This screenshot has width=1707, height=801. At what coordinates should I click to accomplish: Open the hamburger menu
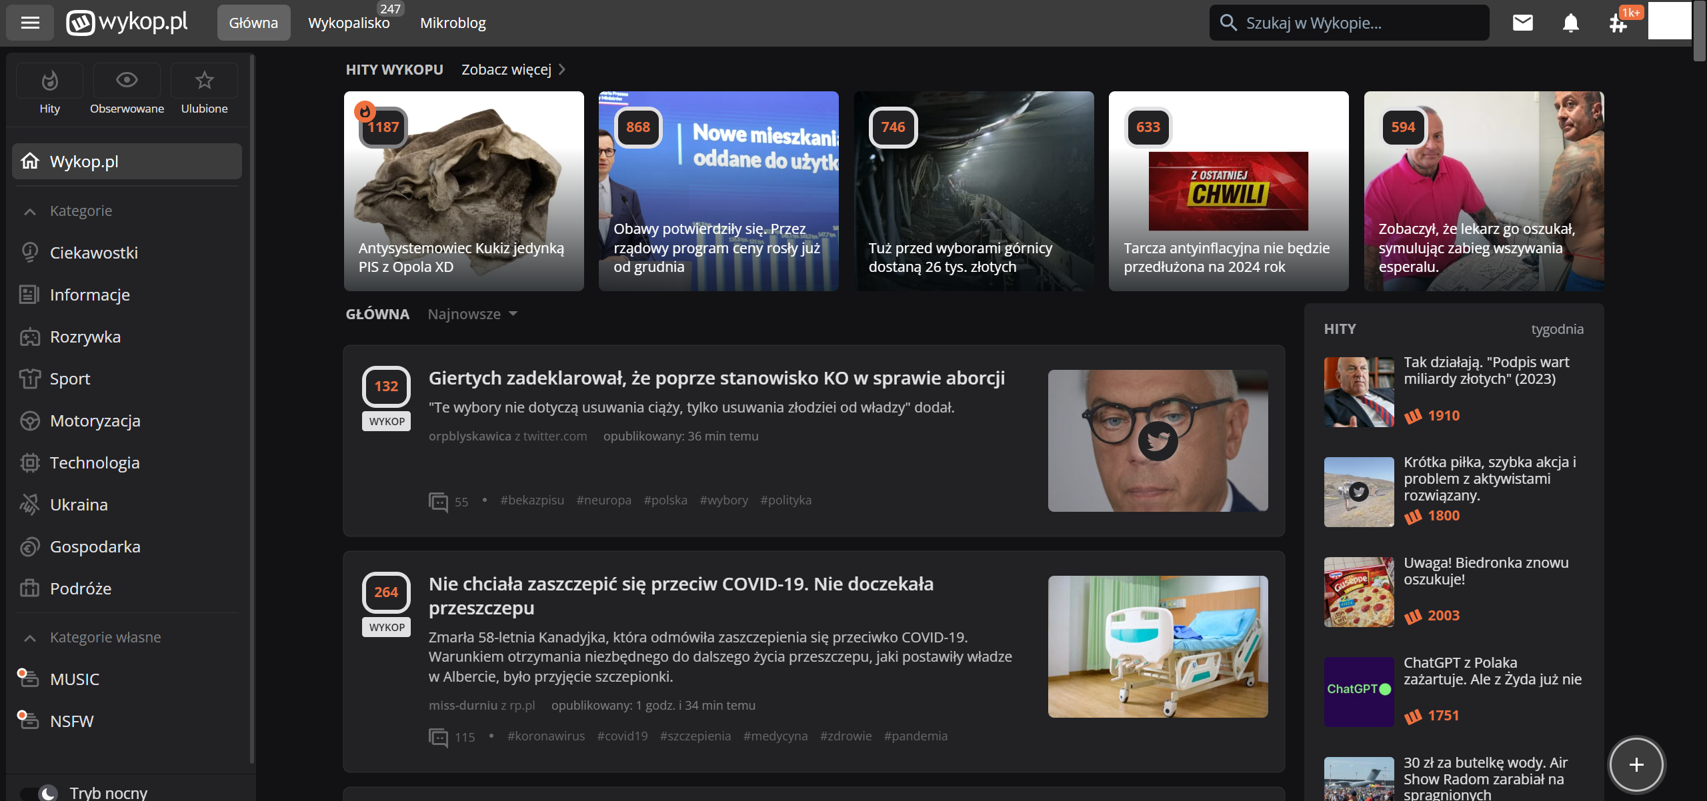30,23
